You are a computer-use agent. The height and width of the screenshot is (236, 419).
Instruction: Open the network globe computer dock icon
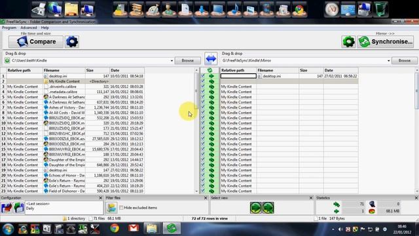click(55, 9)
